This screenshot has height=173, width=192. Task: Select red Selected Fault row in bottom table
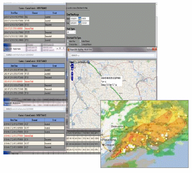tap(34, 136)
